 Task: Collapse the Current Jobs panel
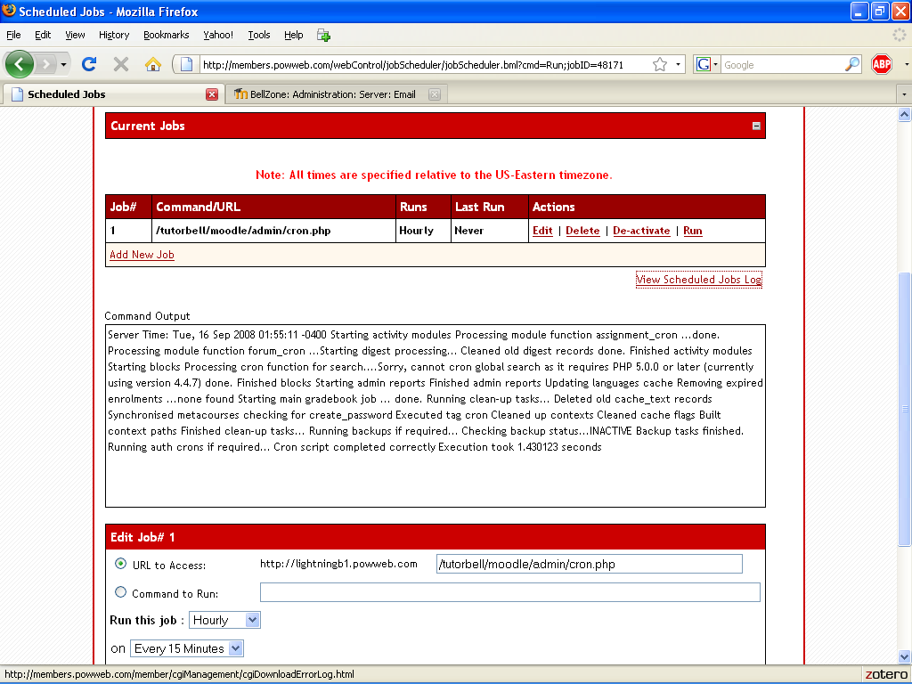(756, 126)
